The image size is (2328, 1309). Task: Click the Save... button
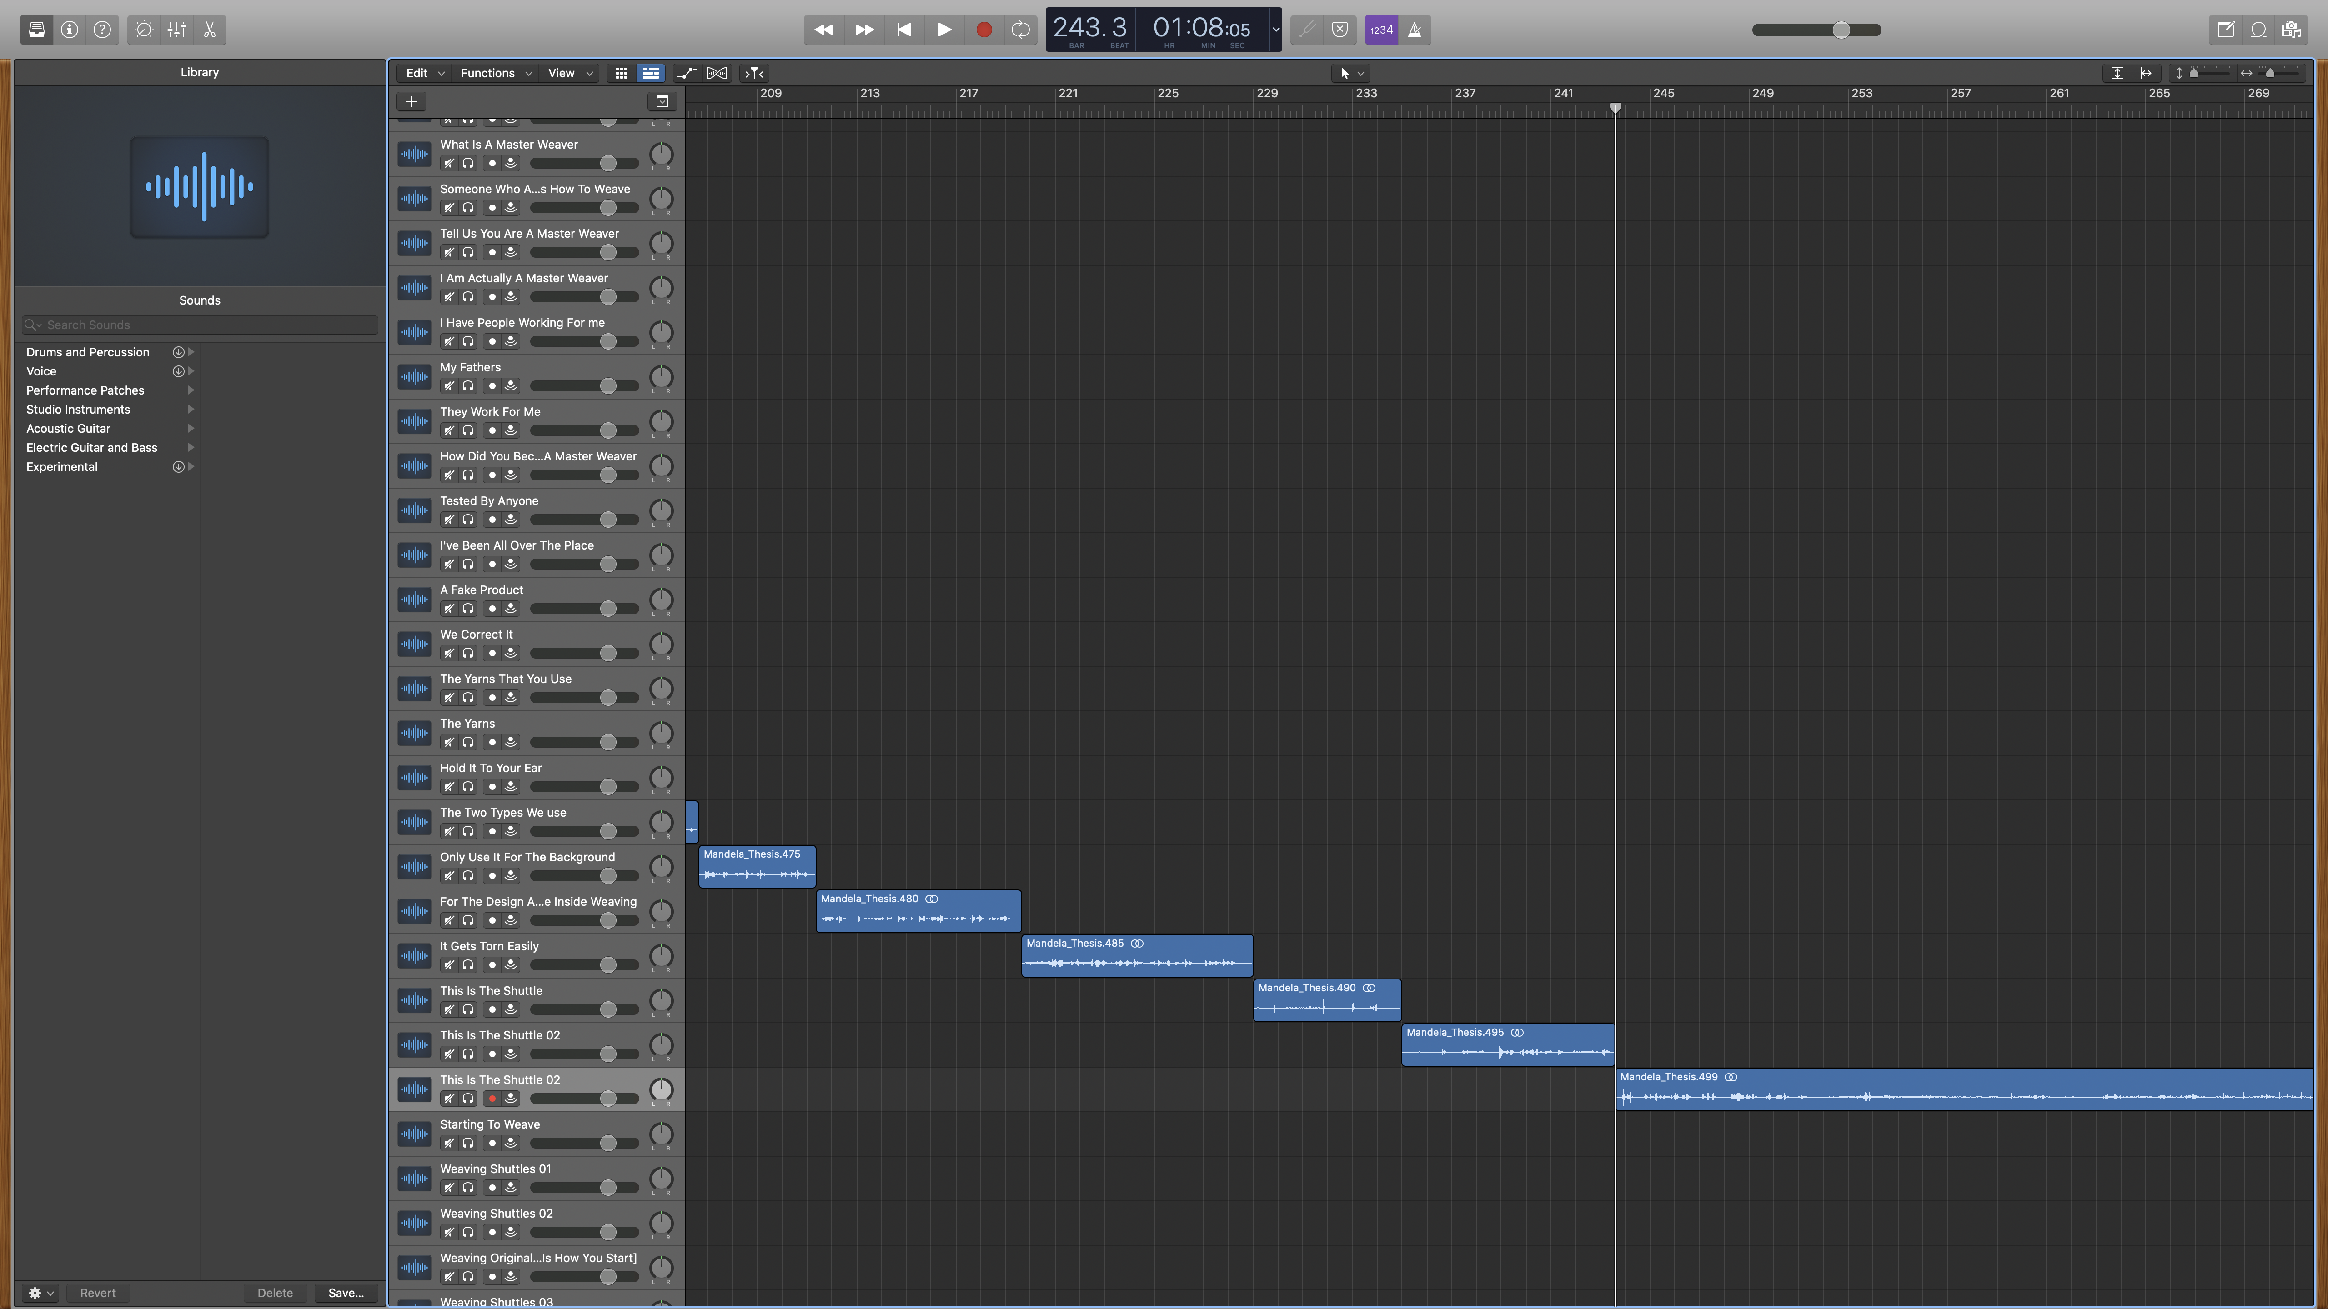[x=346, y=1293]
